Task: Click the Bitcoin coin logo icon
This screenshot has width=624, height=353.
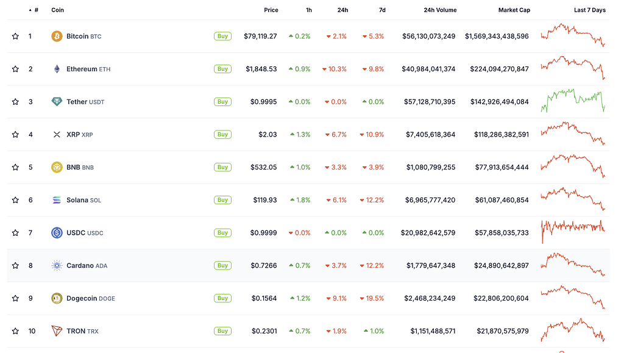Action: pos(57,37)
